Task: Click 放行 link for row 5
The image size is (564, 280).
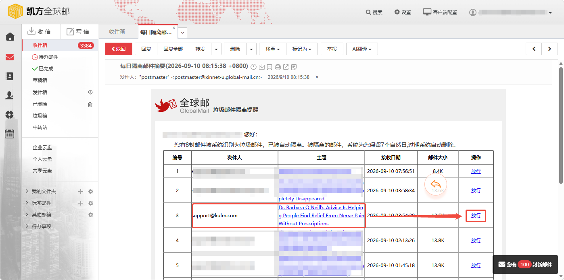Action: tap(476, 266)
